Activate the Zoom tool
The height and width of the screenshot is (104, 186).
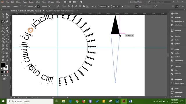pyautogui.click(x=7, y=60)
